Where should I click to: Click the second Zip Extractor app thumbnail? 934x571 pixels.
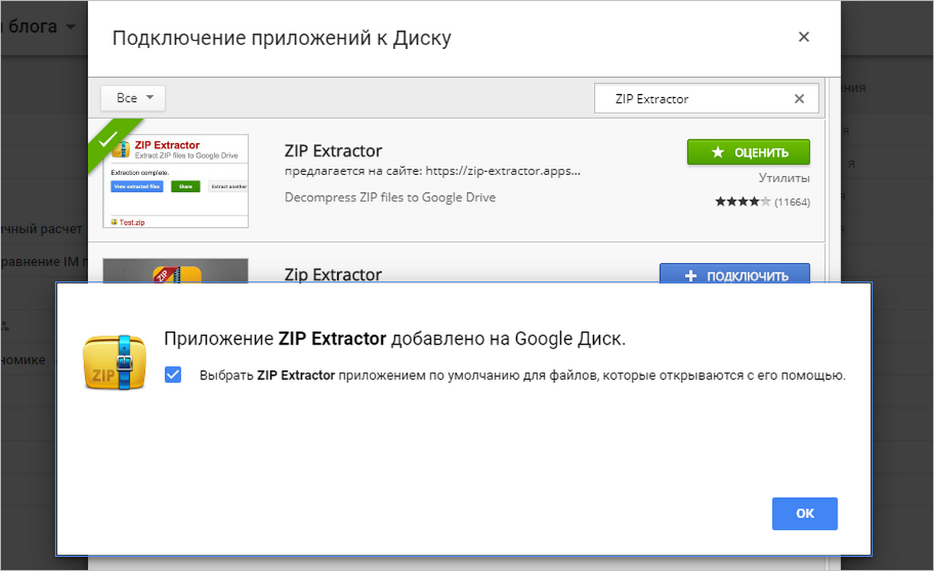(x=176, y=271)
